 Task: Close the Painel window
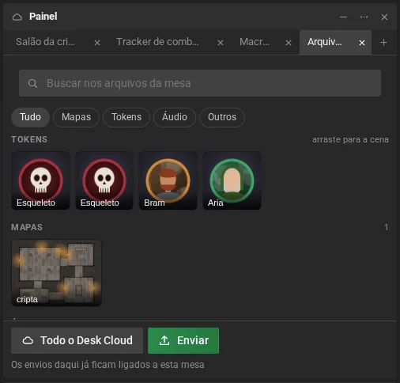click(x=384, y=17)
